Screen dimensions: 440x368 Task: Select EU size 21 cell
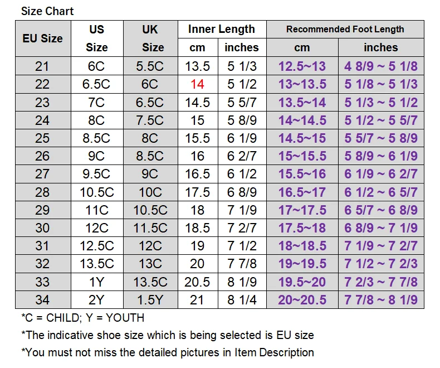pyautogui.click(x=42, y=66)
